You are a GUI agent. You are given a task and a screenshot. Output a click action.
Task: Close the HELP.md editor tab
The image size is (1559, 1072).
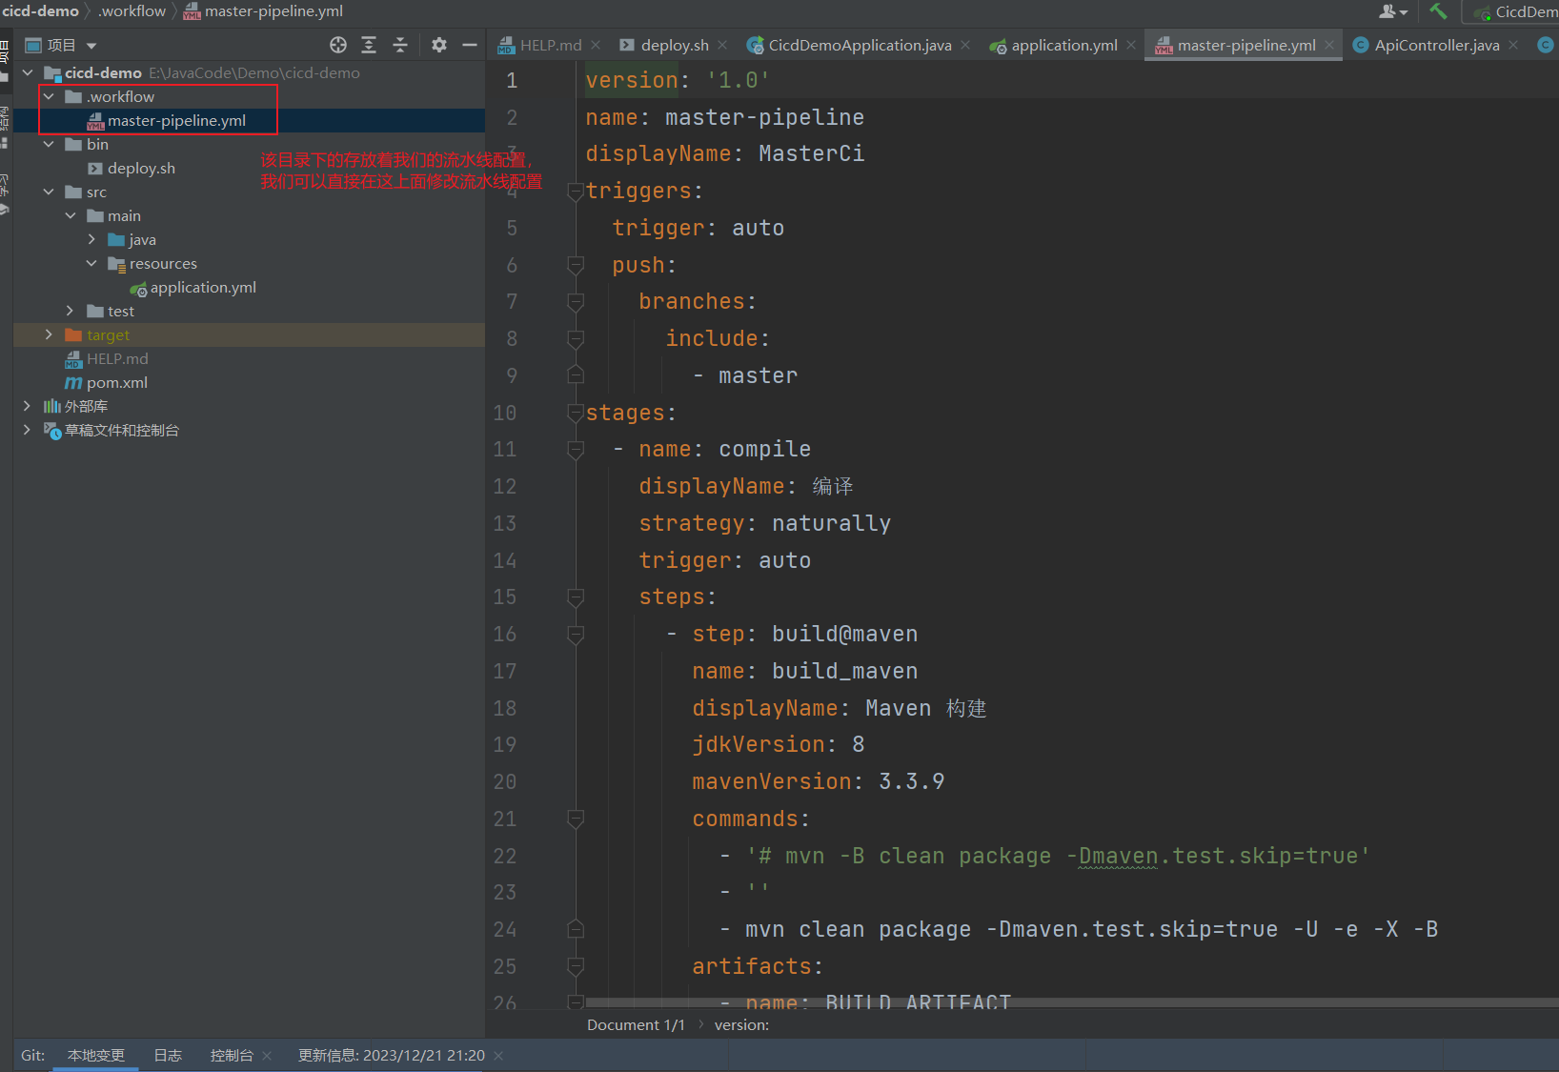tap(596, 45)
